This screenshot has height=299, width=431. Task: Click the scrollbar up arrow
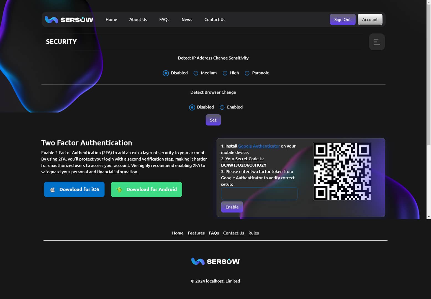(429, 2)
